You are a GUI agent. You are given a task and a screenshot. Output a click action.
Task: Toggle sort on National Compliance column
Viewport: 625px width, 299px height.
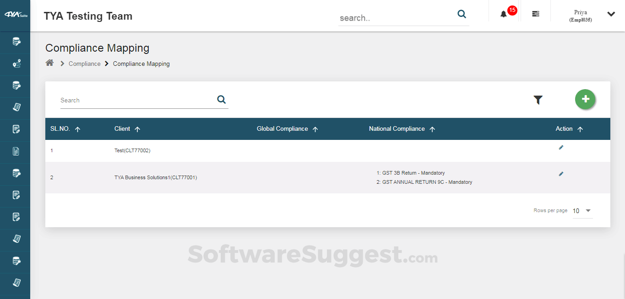click(x=432, y=129)
